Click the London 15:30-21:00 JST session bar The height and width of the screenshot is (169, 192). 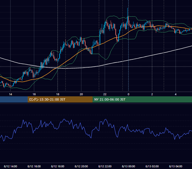coord(60,99)
